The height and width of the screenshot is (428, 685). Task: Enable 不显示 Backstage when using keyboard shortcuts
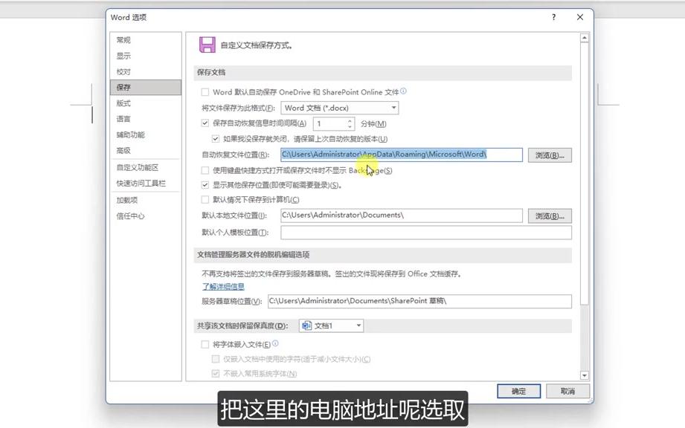click(x=205, y=170)
